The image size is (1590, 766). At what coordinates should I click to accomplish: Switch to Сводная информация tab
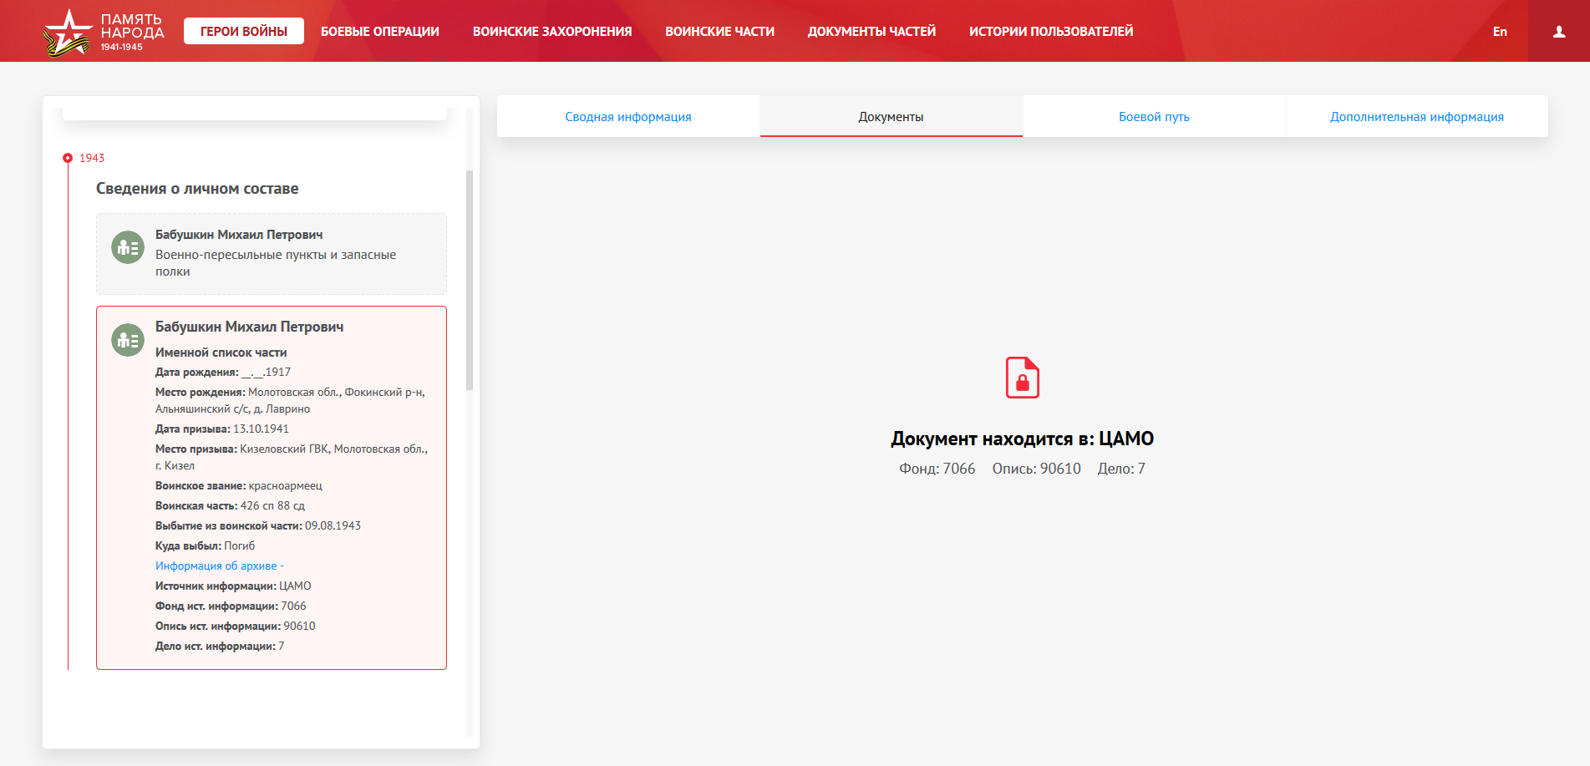point(627,117)
